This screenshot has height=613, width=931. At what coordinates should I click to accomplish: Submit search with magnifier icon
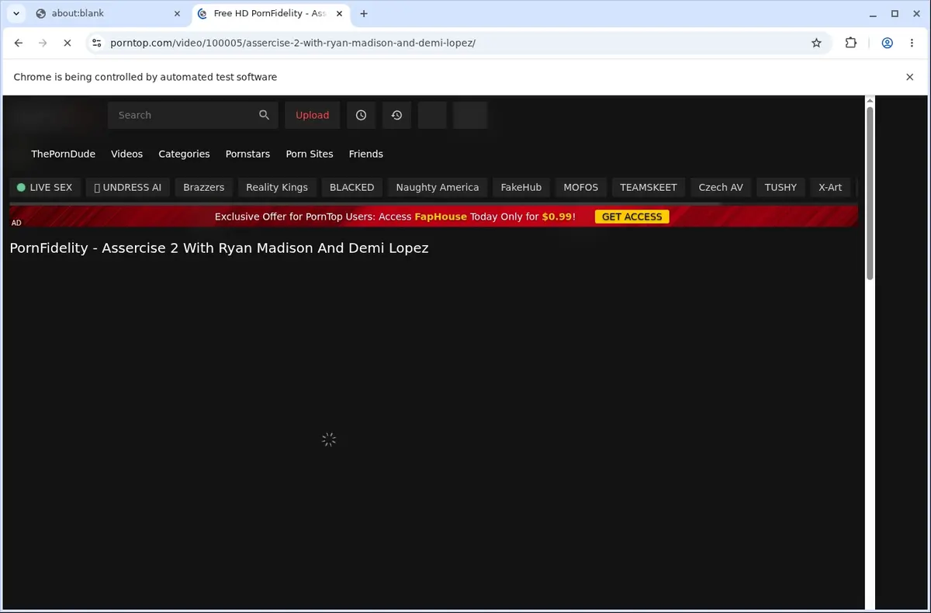265,115
